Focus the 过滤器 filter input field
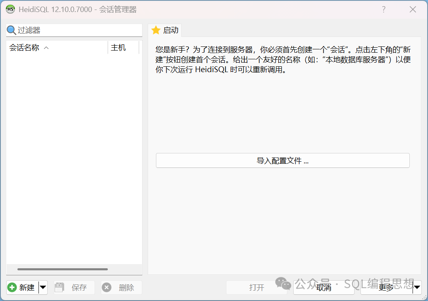This screenshot has height=301, width=428. (x=79, y=30)
